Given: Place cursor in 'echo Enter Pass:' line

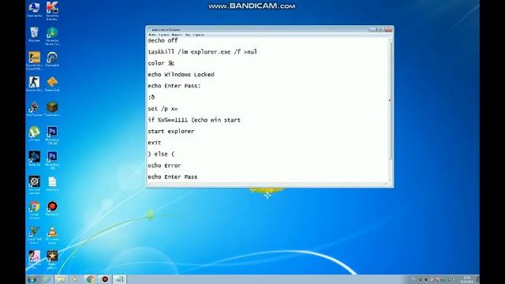Looking at the screenshot, I should (x=174, y=86).
